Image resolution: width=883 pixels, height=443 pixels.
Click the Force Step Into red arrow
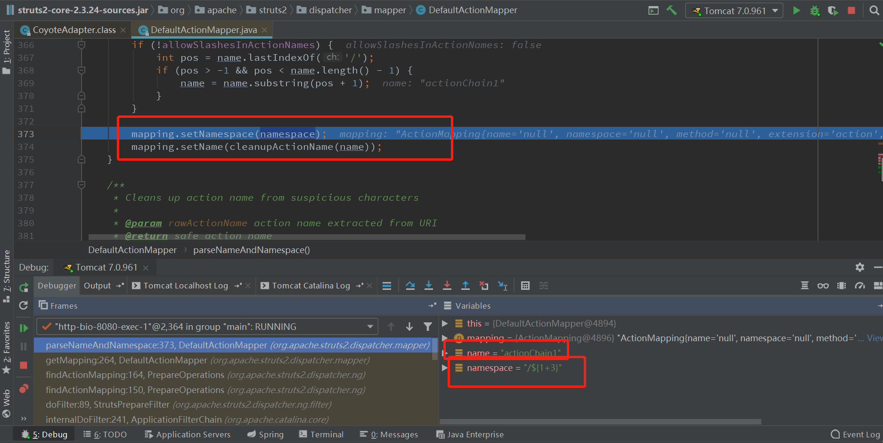pyautogui.click(x=447, y=286)
